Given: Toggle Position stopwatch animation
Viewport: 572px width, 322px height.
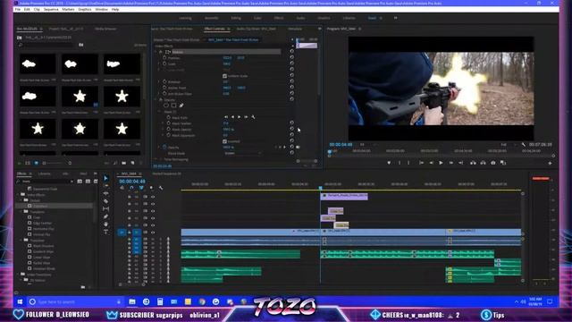Looking at the screenshot, I should coord(164,57).
